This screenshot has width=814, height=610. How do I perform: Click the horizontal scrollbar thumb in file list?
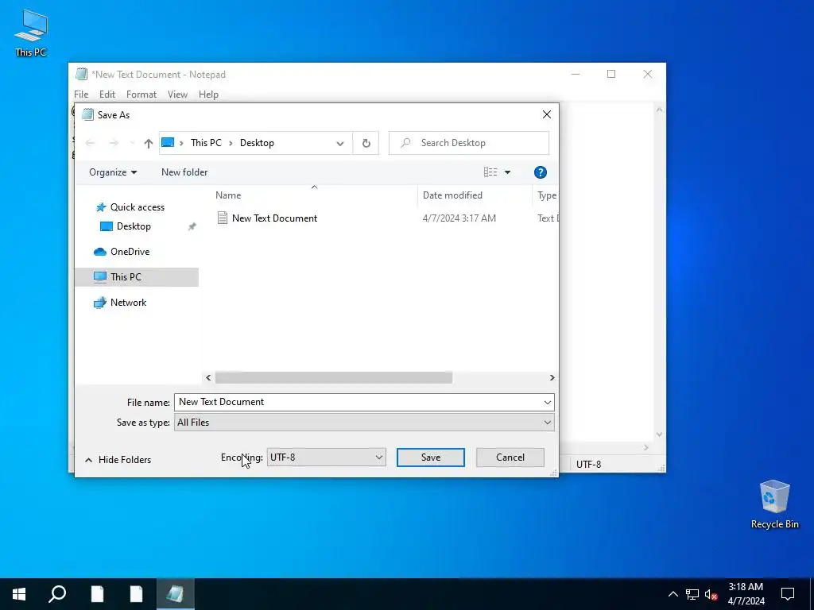[x=333, y=377]
